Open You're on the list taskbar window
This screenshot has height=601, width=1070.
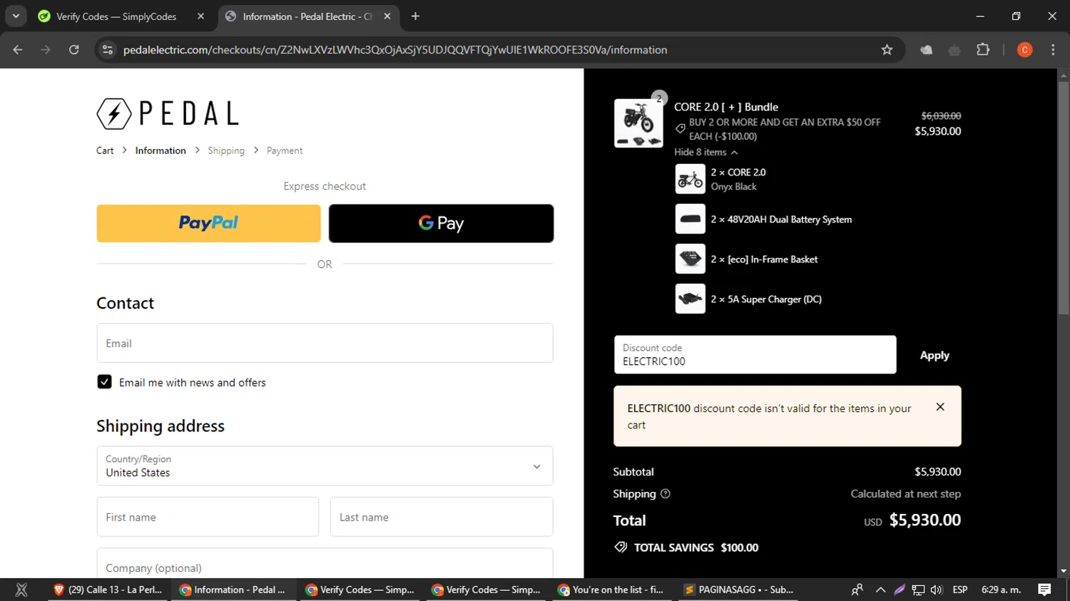pyautogui.click(x=611, y=590)
